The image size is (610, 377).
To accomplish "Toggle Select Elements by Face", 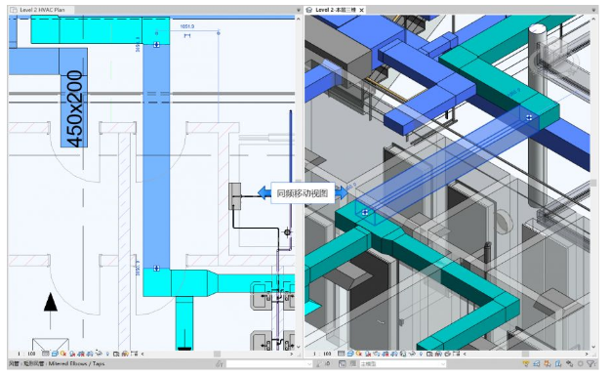I will tap(558, 363).
